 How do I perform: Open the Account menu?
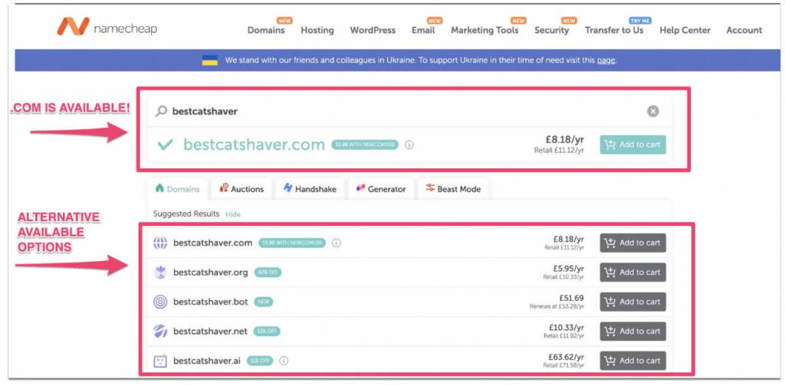tap(744, 30)
